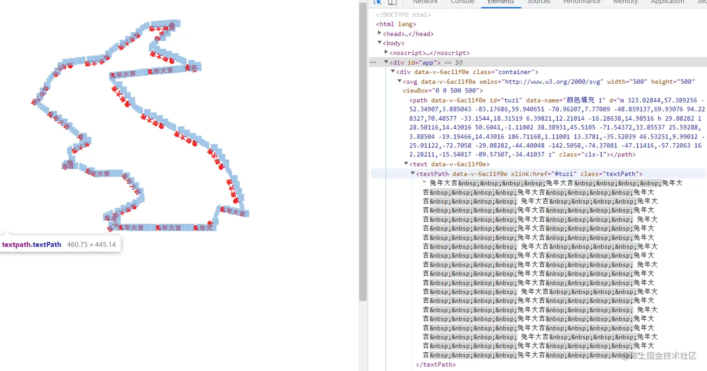Switch to the Network tab

click(x=425, y=2)
